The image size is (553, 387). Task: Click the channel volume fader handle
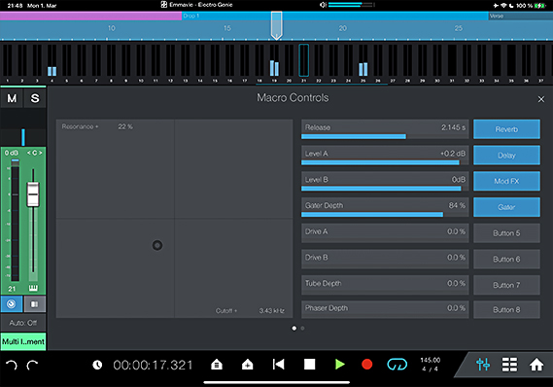[33, 194]
